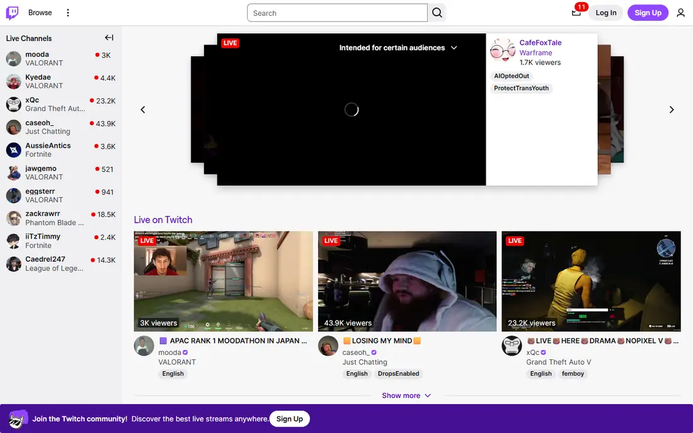Open LIVE HERE DRAMA NOPIXEL title
Screen dimensions: 693x433
coord(602,340)
